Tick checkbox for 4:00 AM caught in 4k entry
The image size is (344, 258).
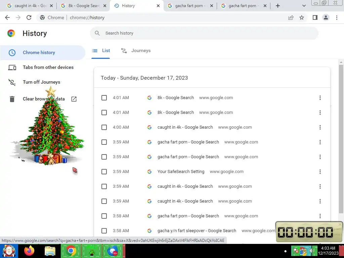tap(104, 127)
